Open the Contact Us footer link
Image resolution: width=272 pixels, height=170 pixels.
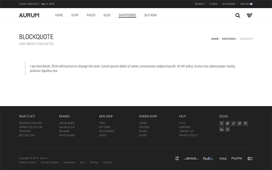coord(186,131)
